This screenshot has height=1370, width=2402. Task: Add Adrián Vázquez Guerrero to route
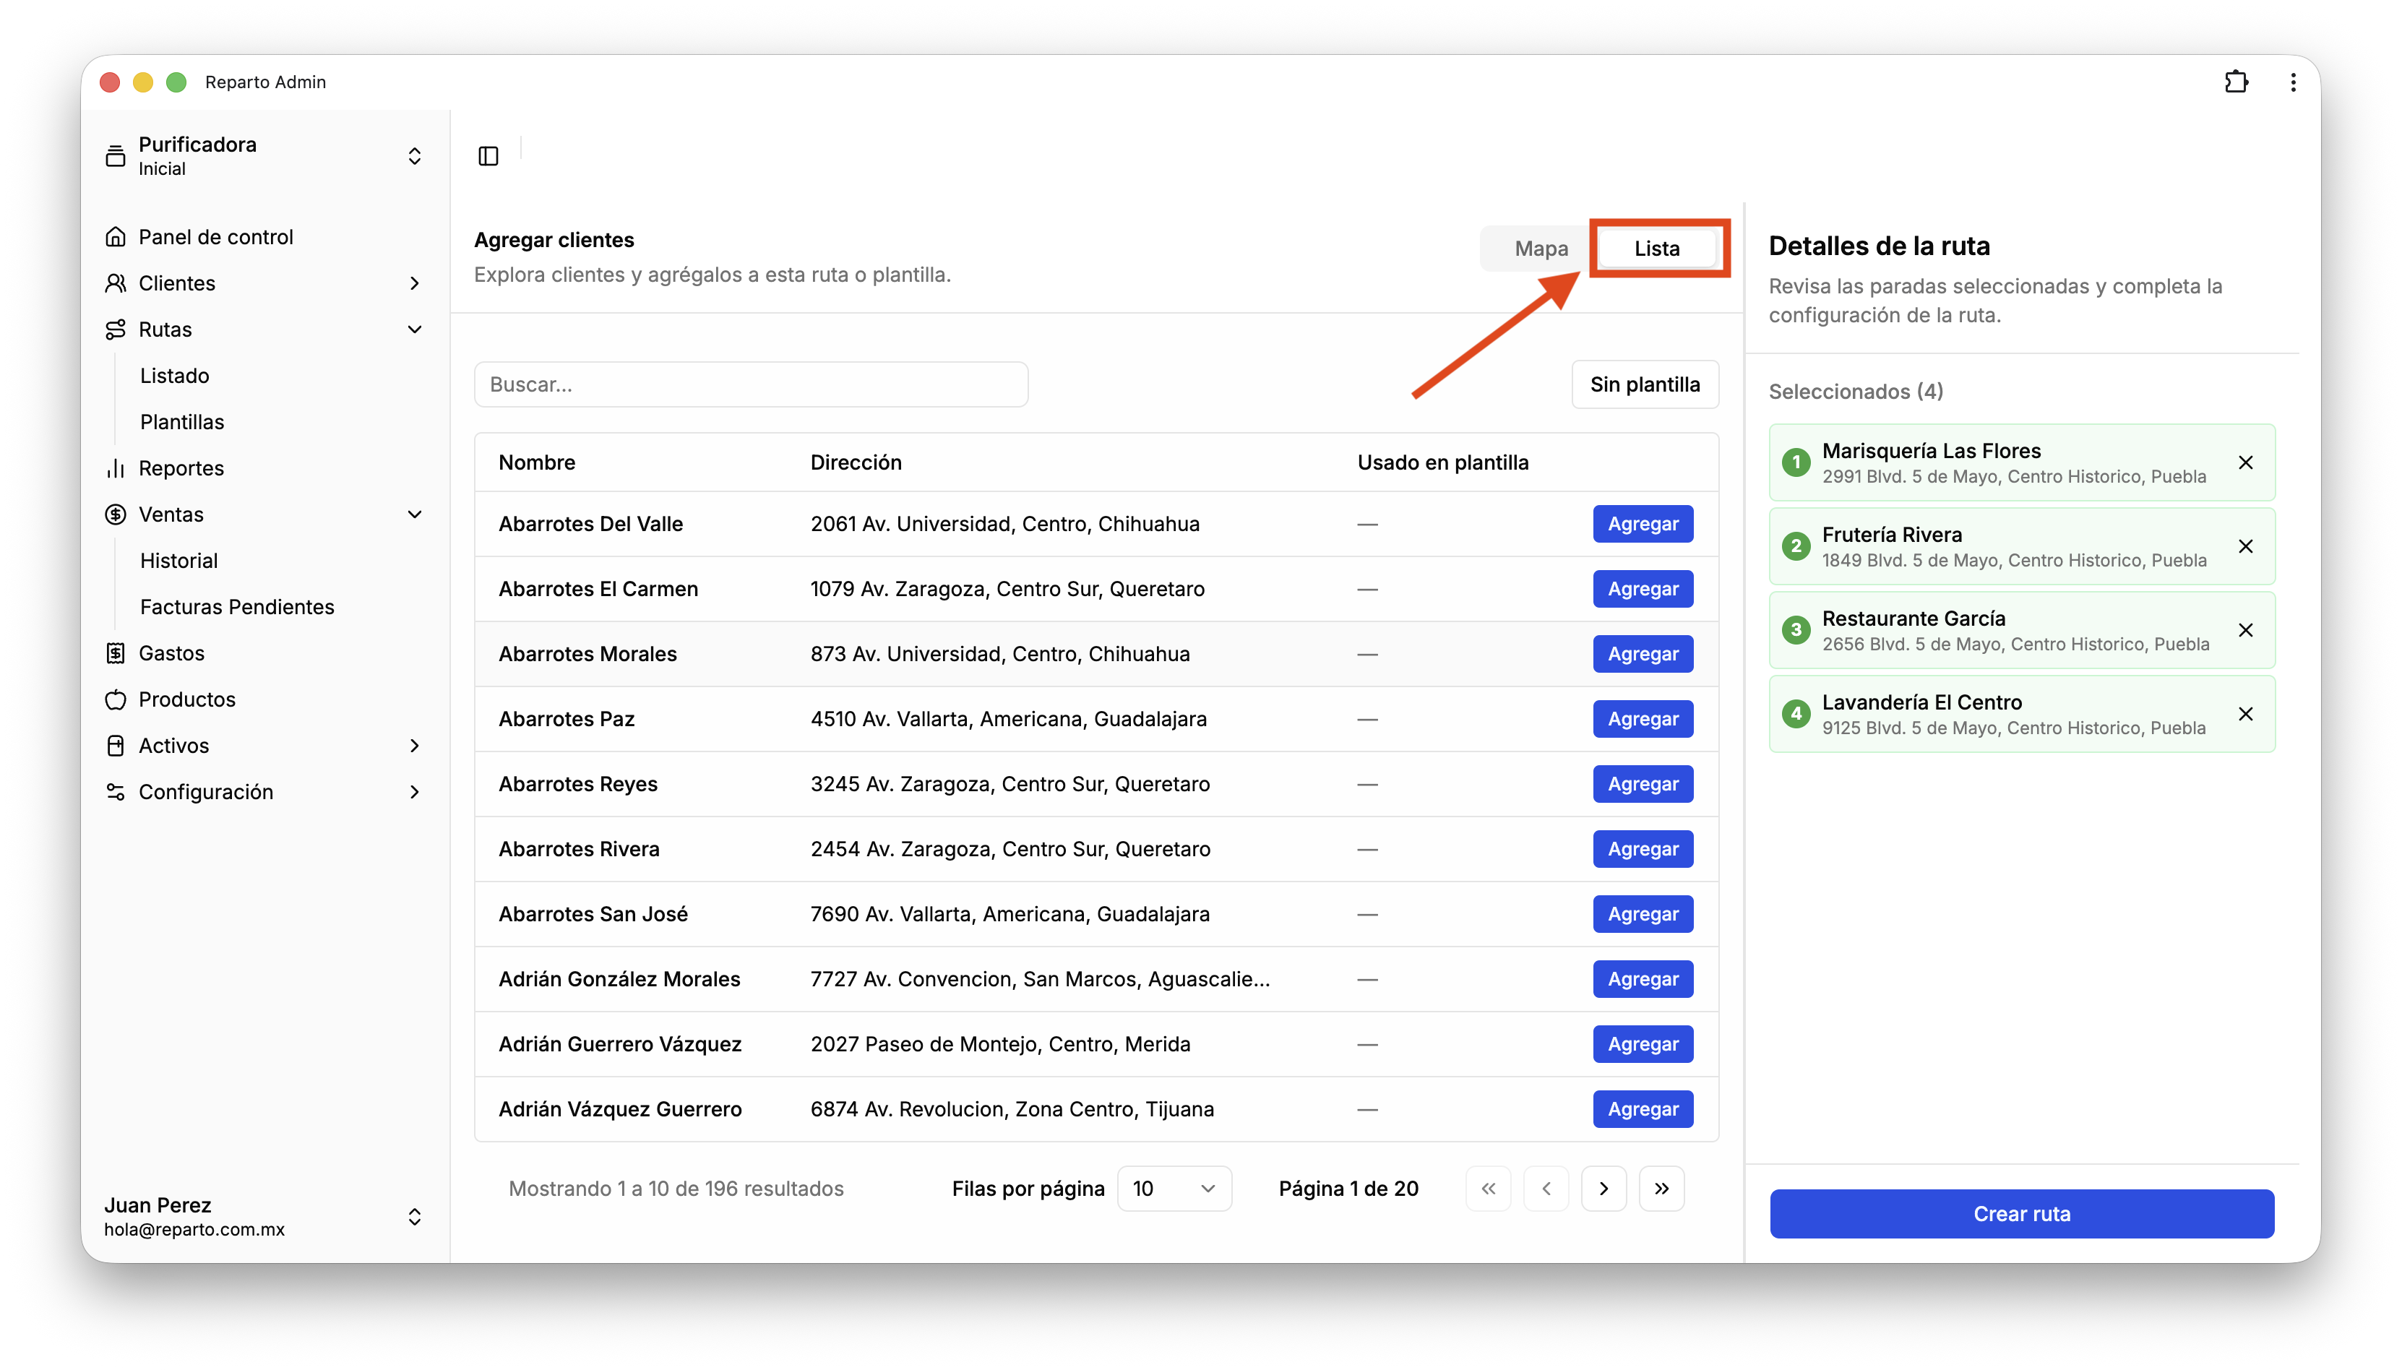(x=1643, y=1108)
